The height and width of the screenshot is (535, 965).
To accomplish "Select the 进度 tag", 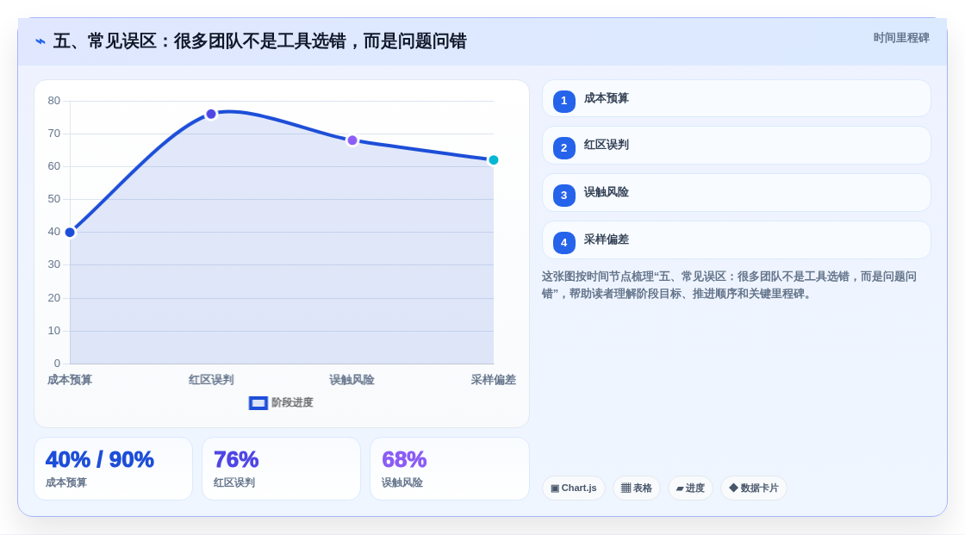I will tap(690, 488).
